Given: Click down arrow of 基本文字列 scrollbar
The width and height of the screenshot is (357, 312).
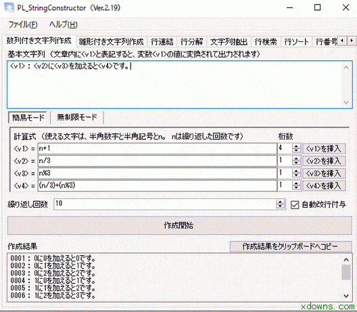Looking at the screenshot, I should coord(346,103).
